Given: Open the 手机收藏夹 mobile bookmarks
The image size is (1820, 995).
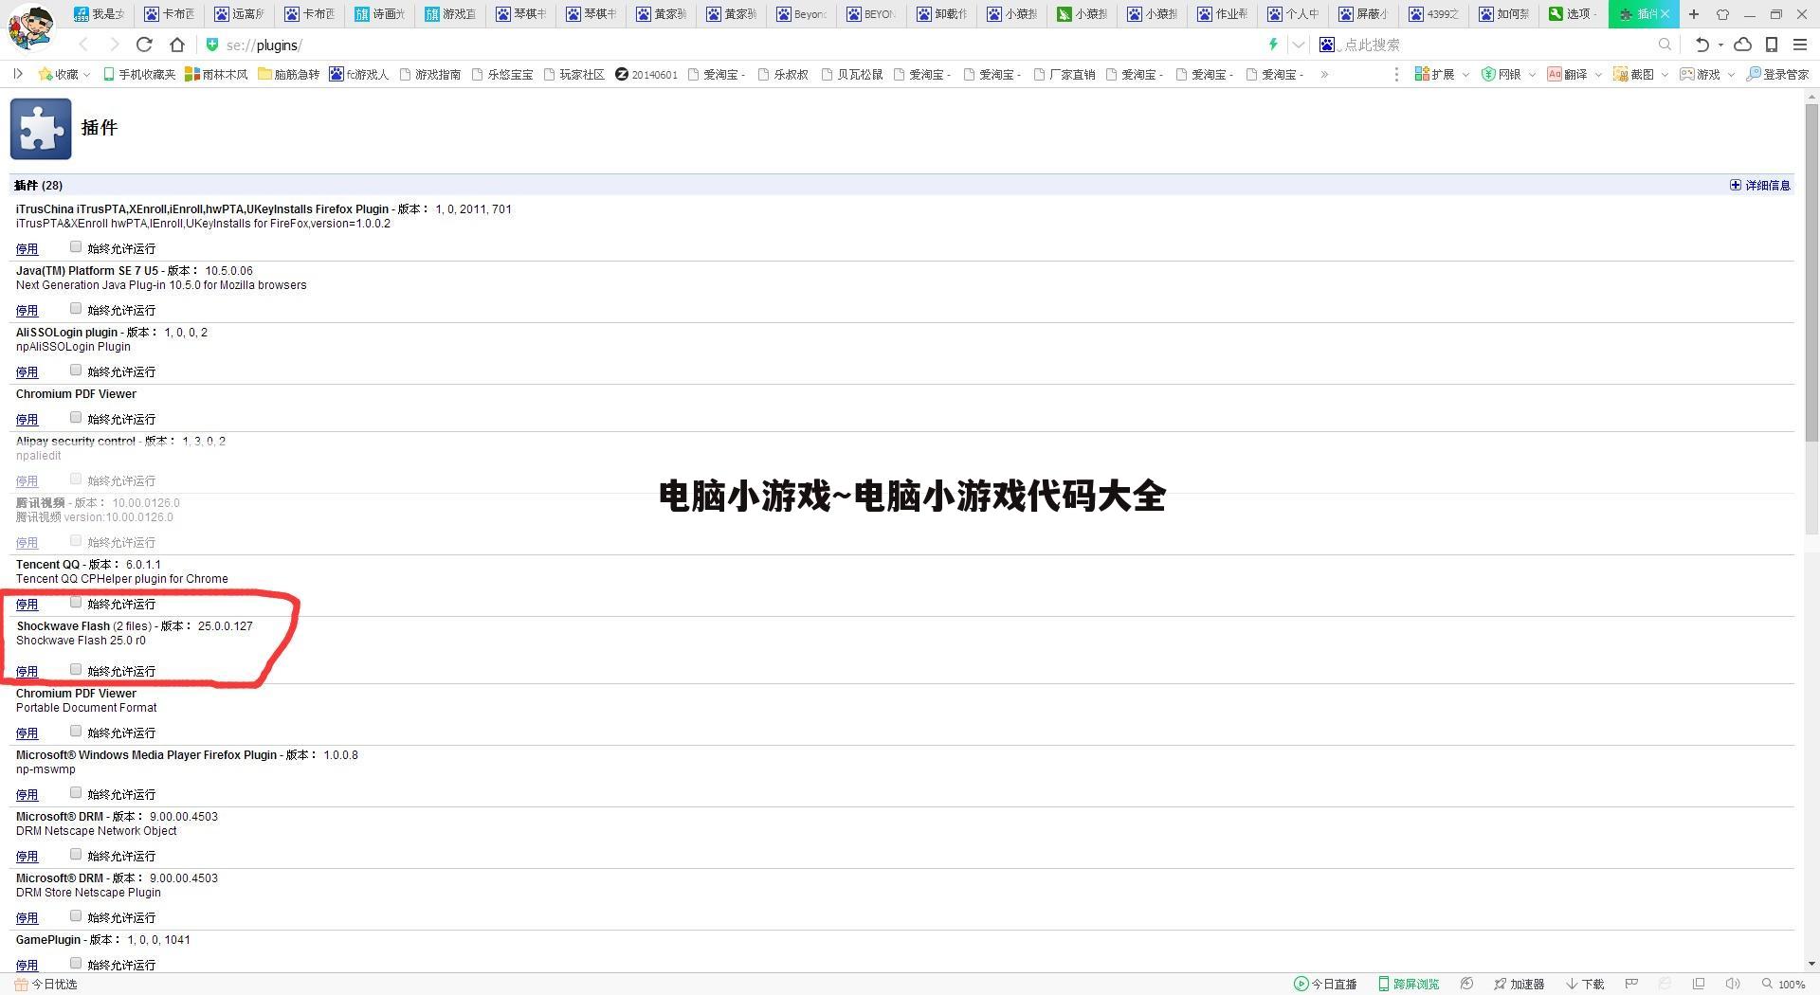Looking at the screenshot, I should tap(139, 74).
